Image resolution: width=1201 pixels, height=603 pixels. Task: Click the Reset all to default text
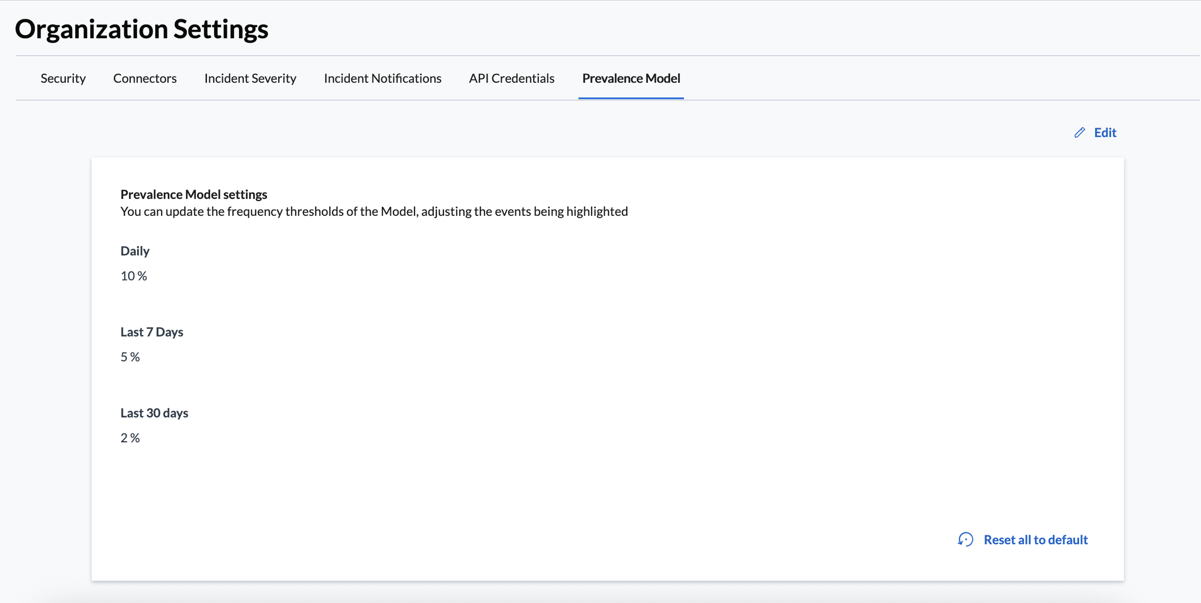[1036, 539]
